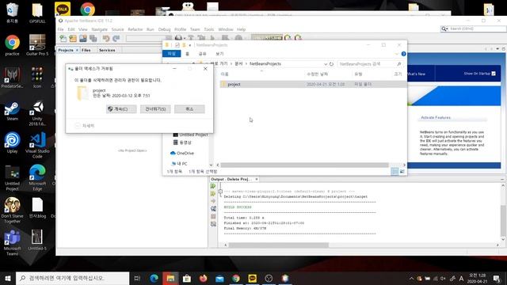Open the Windows Start menu

[x=8, y=278]
